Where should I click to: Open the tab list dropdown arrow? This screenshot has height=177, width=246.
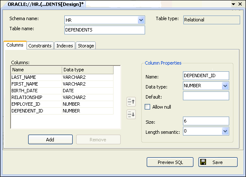(x=233, y=4)
